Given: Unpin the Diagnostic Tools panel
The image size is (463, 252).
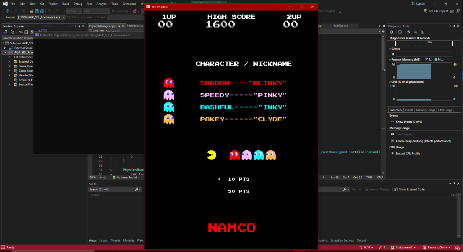Looking at the screenshot, I should pos(454,26).
